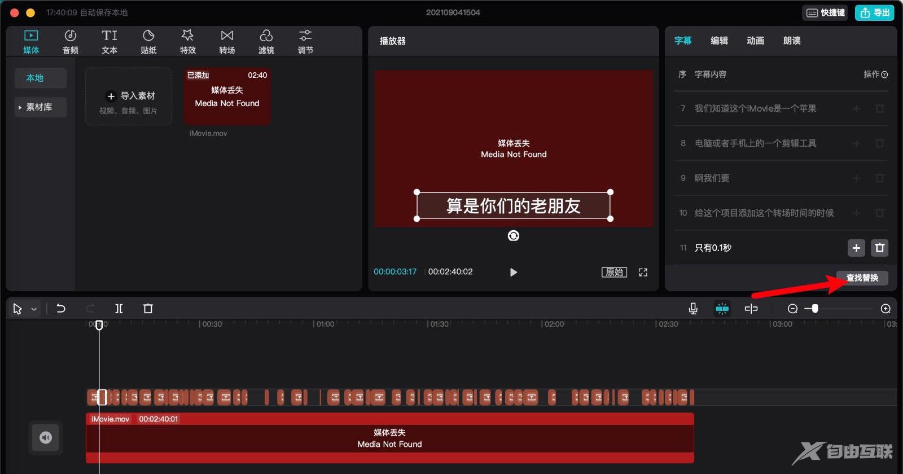Open the 滤镜 filters tab
This screenshot has height=474, width=903.
pyautogui.click(x=266, y=42)
